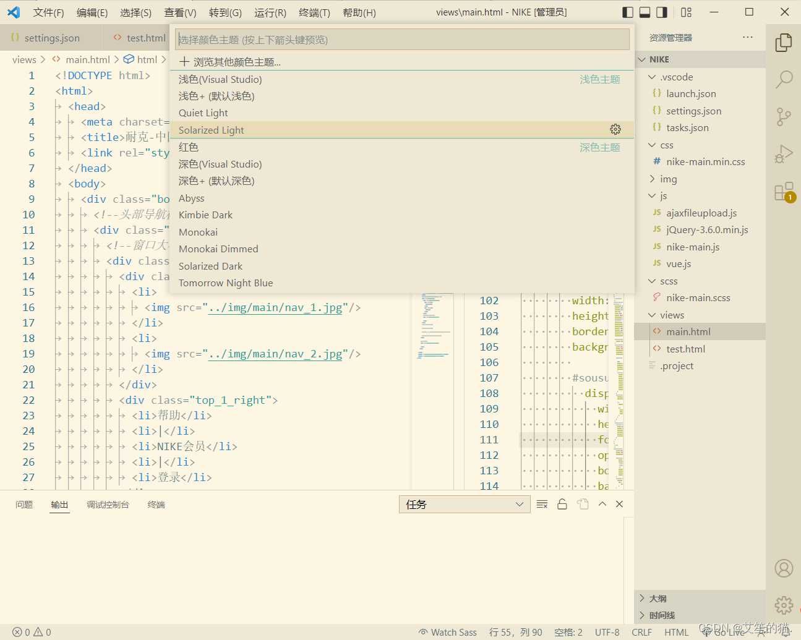The width and height of the screenshot is (801, 640).
Task: Click the VS Code logo icon
Action: [14, 12]
